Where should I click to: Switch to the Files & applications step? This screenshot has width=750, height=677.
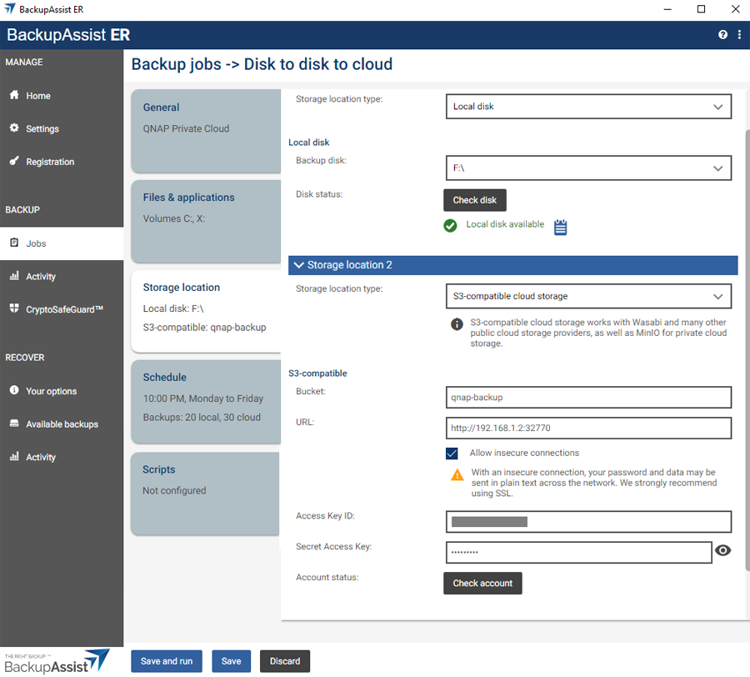[206, 221]
